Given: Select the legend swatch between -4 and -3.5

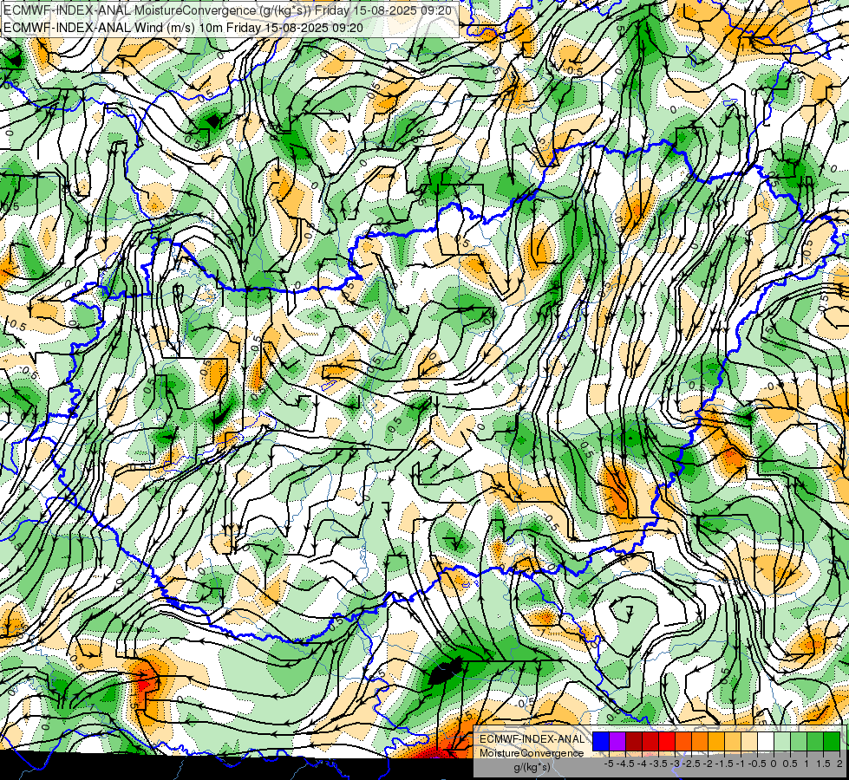Looking at the screenshot, I should pos(650,742).
